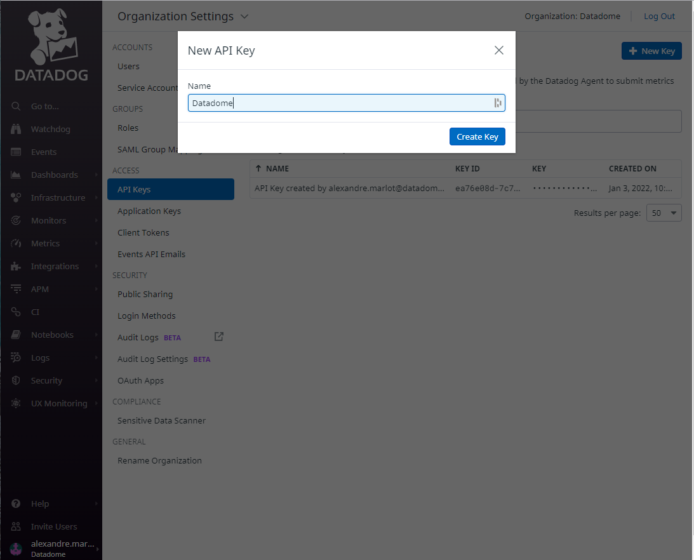Click the existing API key row name
Viewport: 694px width, 560px height.
click(349, 188)
